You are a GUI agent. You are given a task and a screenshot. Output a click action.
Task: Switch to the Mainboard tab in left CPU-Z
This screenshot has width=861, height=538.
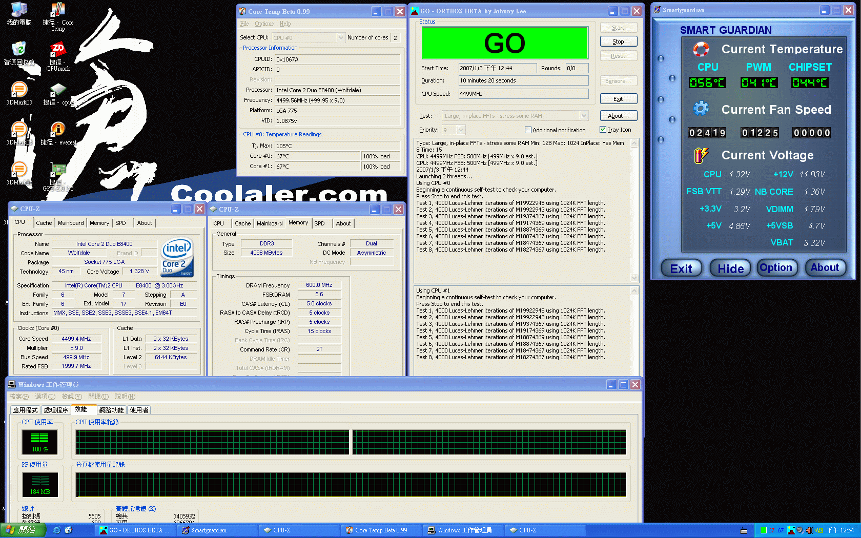[71, 223]
